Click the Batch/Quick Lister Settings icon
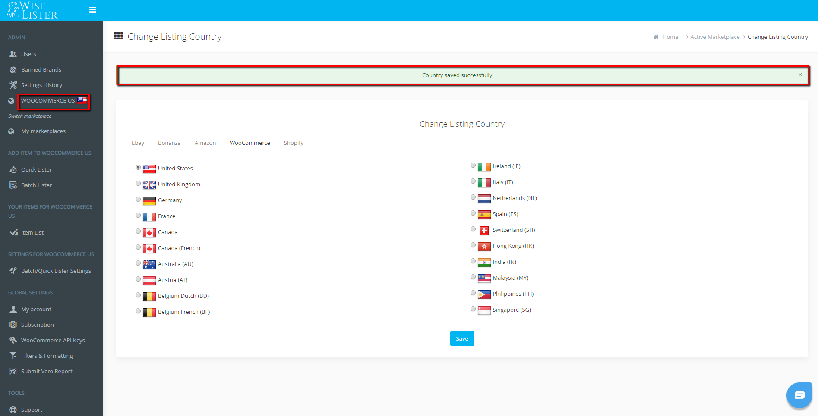 coord(13,271)
